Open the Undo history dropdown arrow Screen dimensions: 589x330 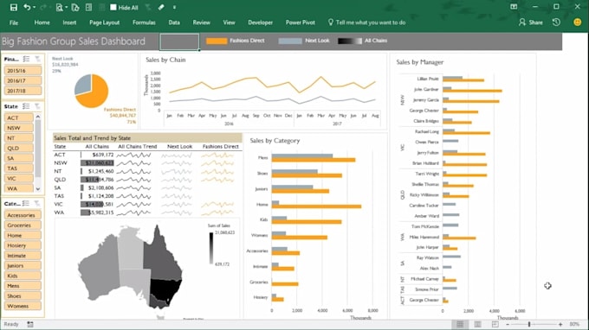(x=34, y=8)
